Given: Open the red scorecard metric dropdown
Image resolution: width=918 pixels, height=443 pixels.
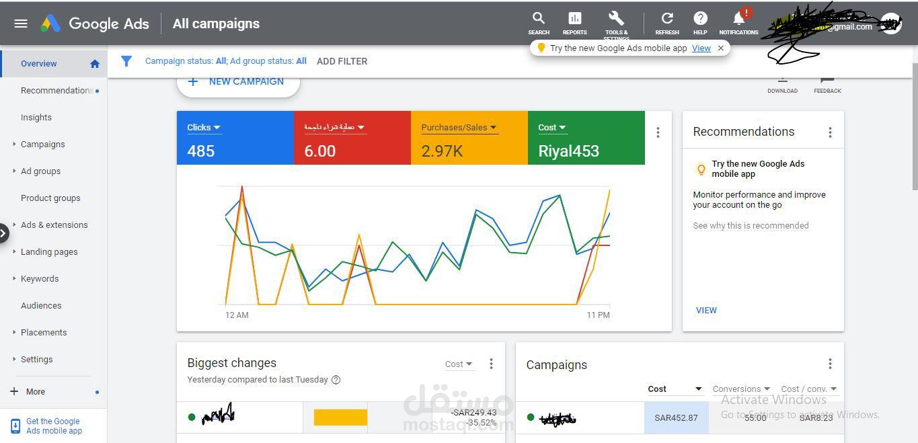Looking at the screenshot, I should [335, 127].
